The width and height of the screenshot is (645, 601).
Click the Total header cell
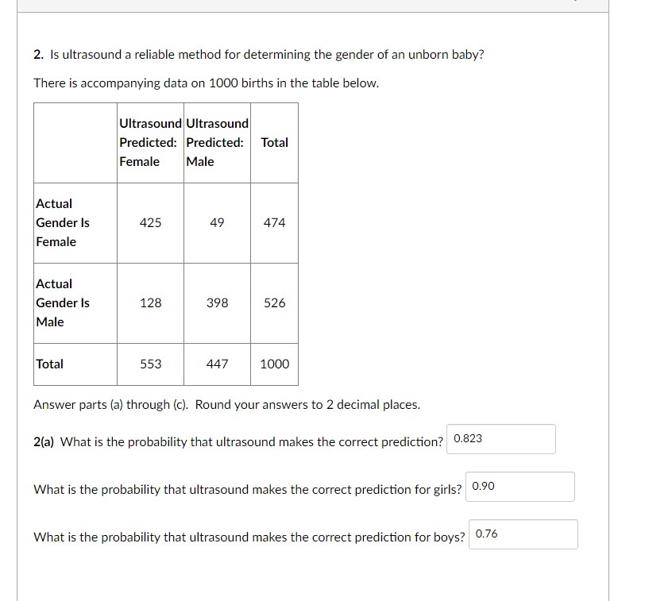click(x=274, y=142)
